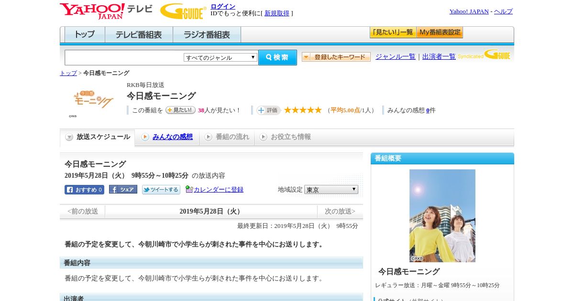
Task: Open ジャンル一覧 link
Action: click(x=396, y=56)
